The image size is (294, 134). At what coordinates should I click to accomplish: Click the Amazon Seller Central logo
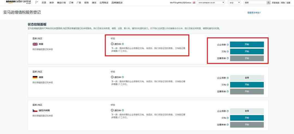[x=19, y=2]
